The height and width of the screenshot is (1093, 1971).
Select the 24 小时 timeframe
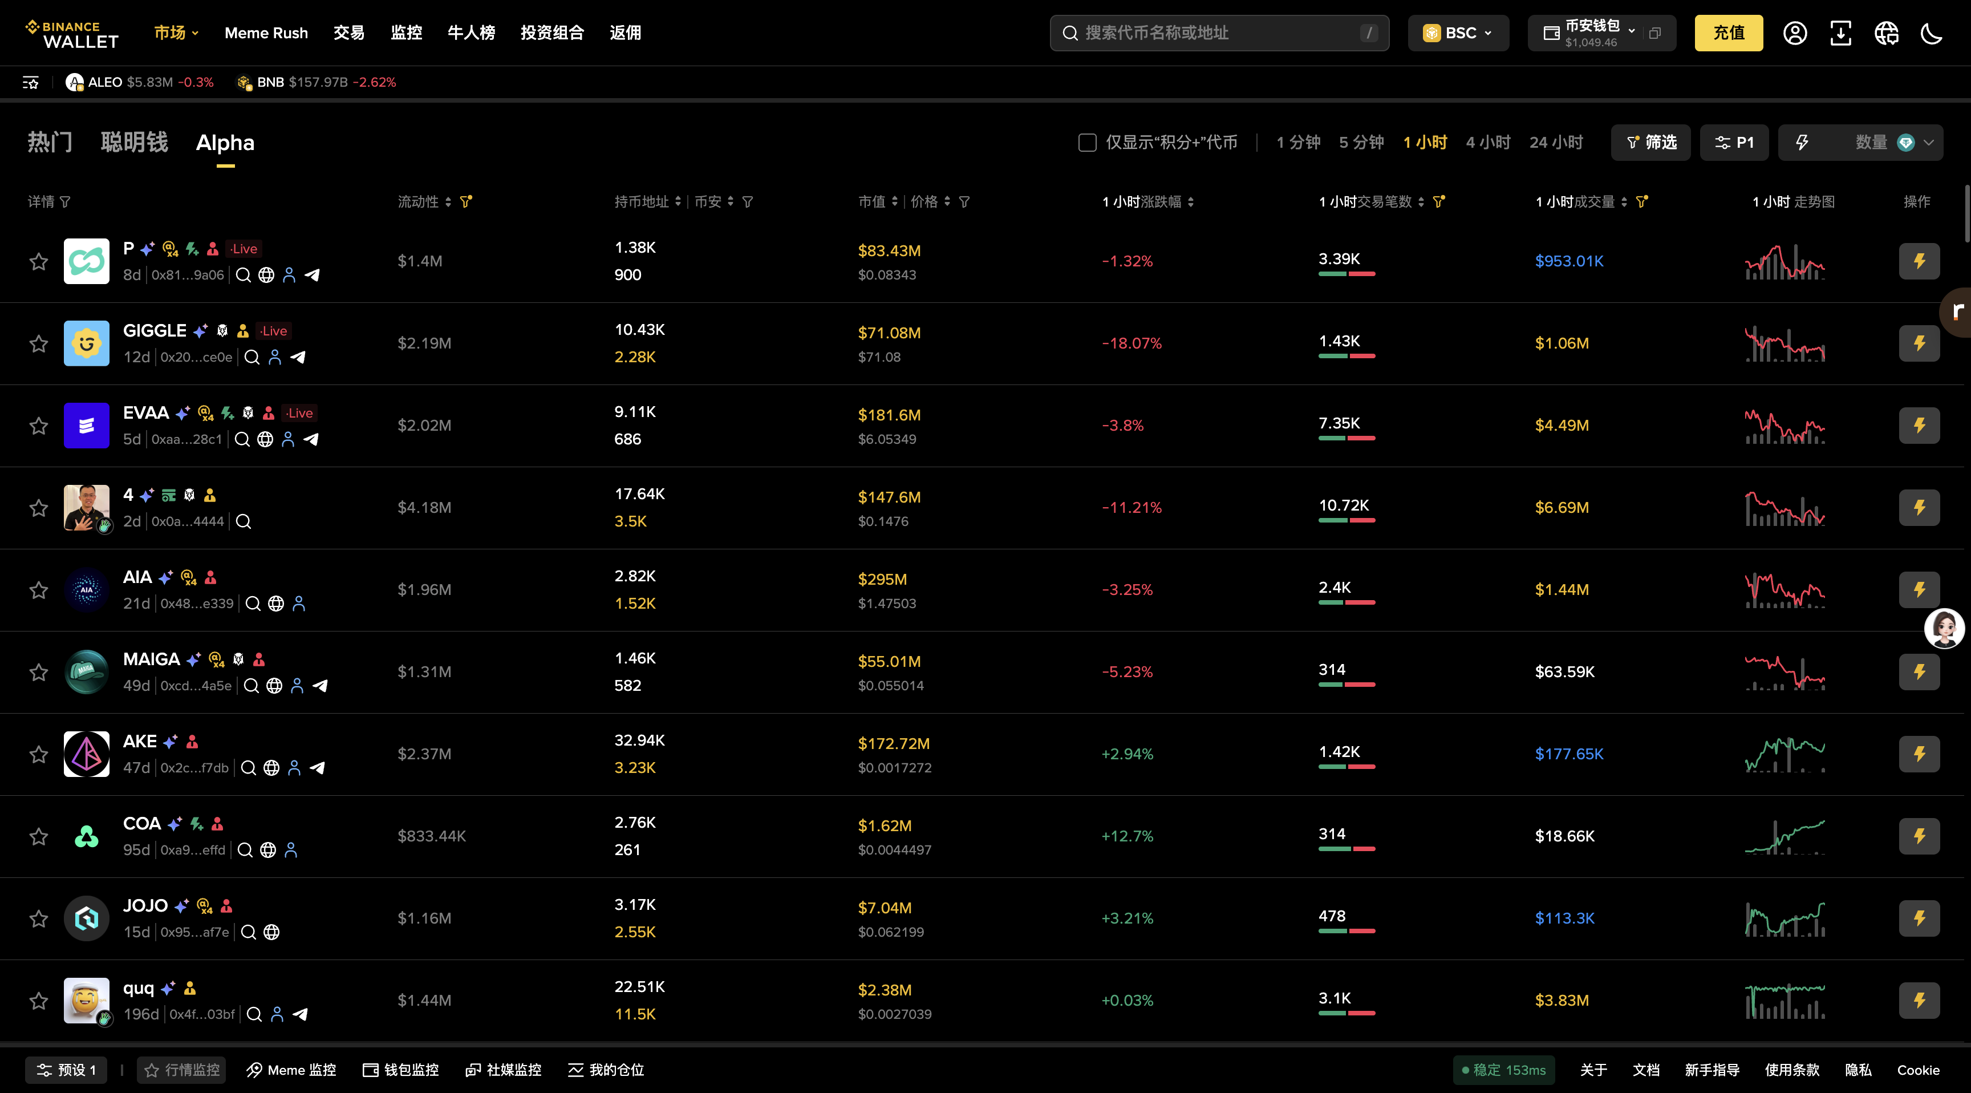[x=1556, y=143]
